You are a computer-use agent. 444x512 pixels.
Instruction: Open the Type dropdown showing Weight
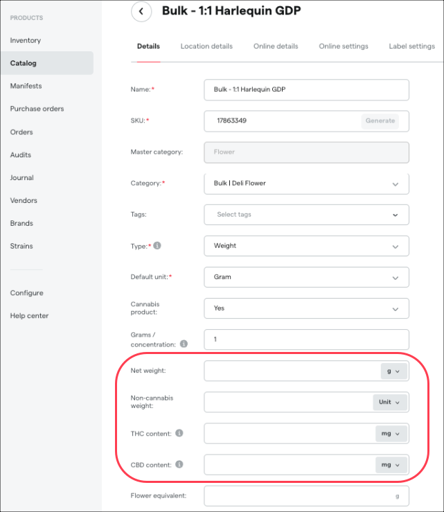(x=306, y=246)
